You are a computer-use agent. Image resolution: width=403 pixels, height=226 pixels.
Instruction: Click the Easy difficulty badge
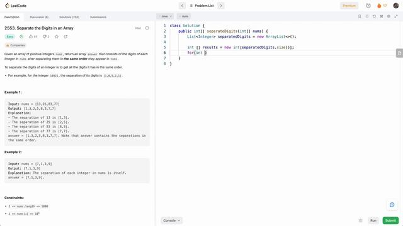[10, 36]
